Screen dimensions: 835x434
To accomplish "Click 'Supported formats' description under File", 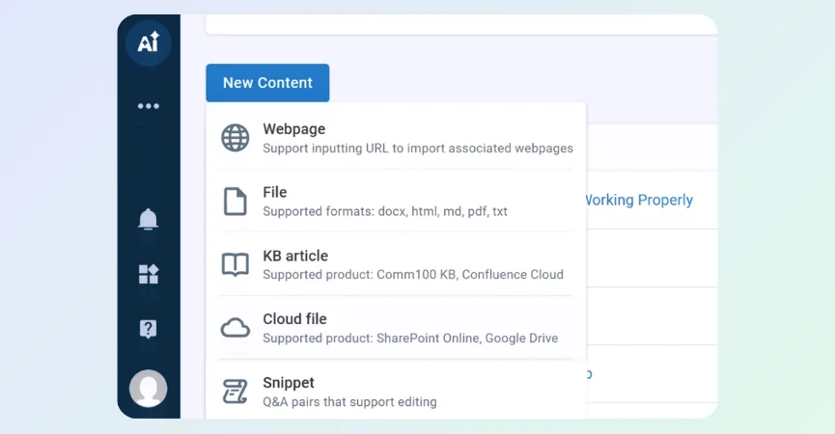I will click(384, 211).
